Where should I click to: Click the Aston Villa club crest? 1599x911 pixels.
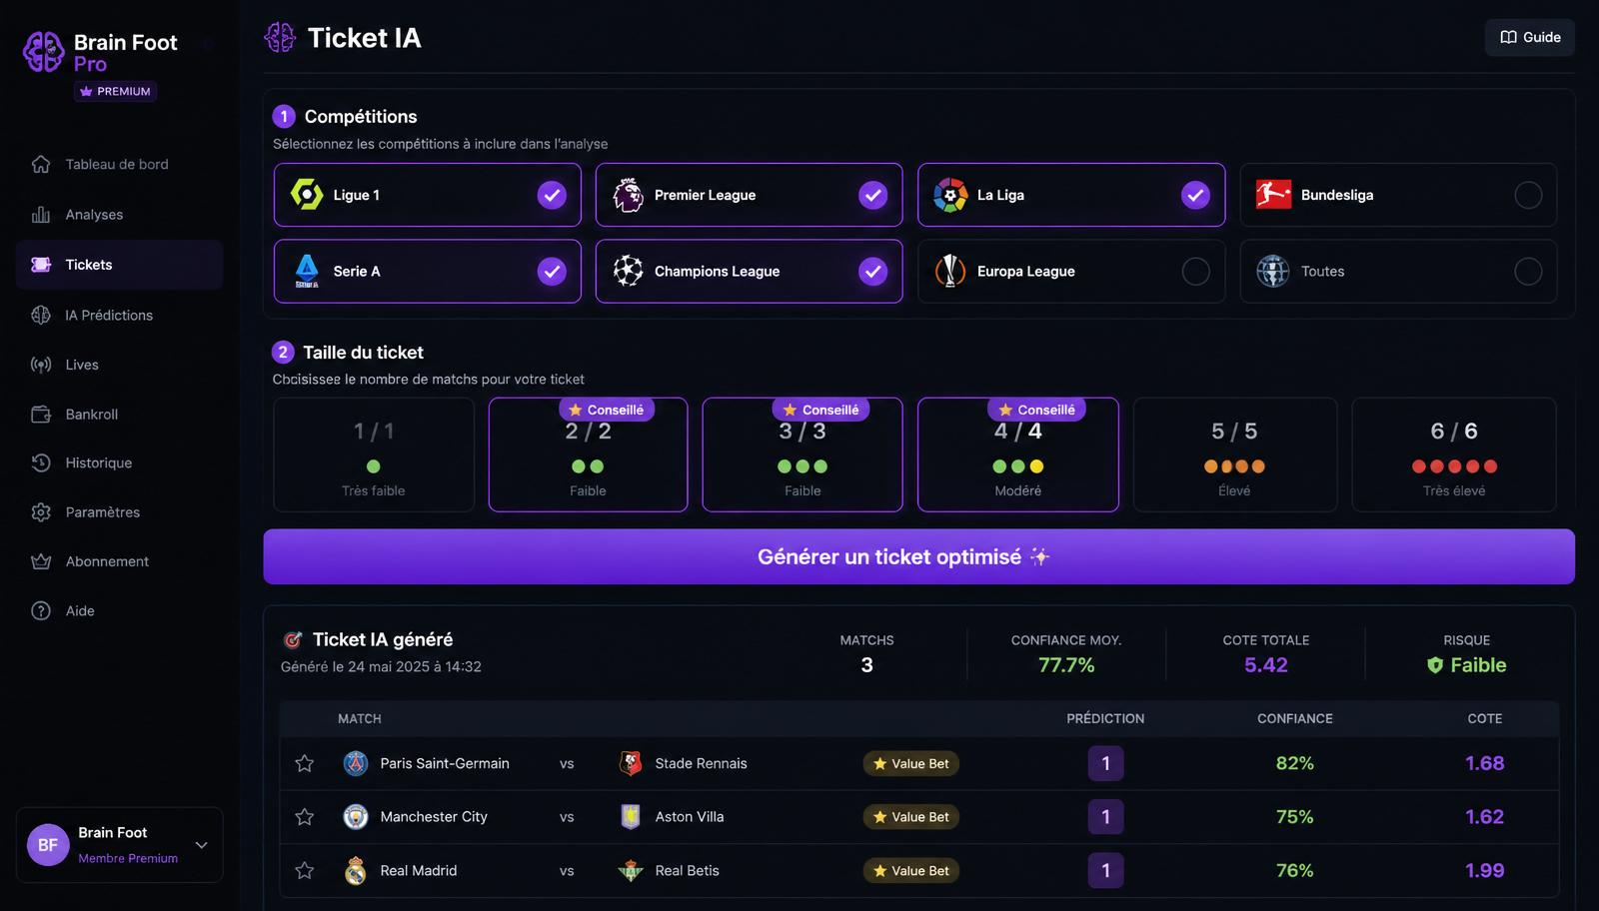(x=631, y=817)
